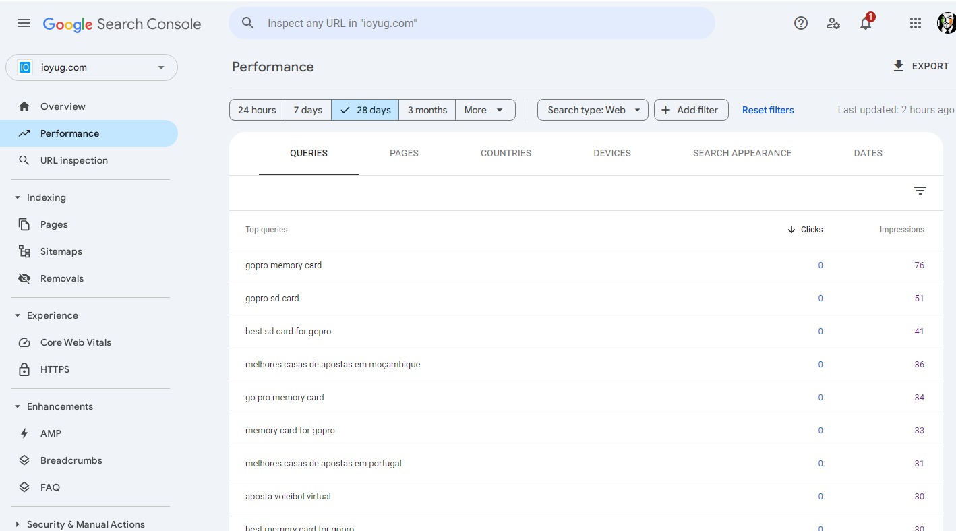
Task: Click the 'gopro sd card' query row
Action: coord(586,299)
